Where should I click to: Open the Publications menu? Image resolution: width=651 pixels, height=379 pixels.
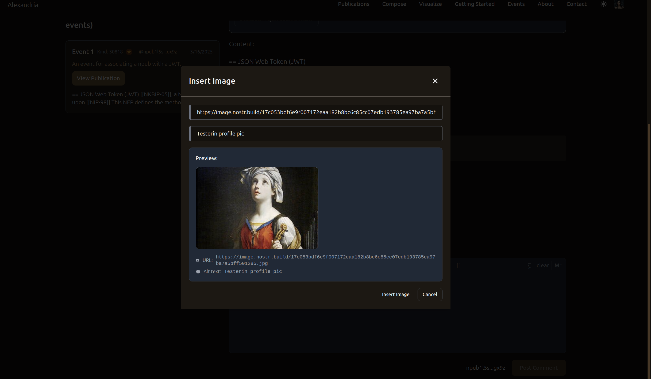pyautogui.click(x=353, y=4)
